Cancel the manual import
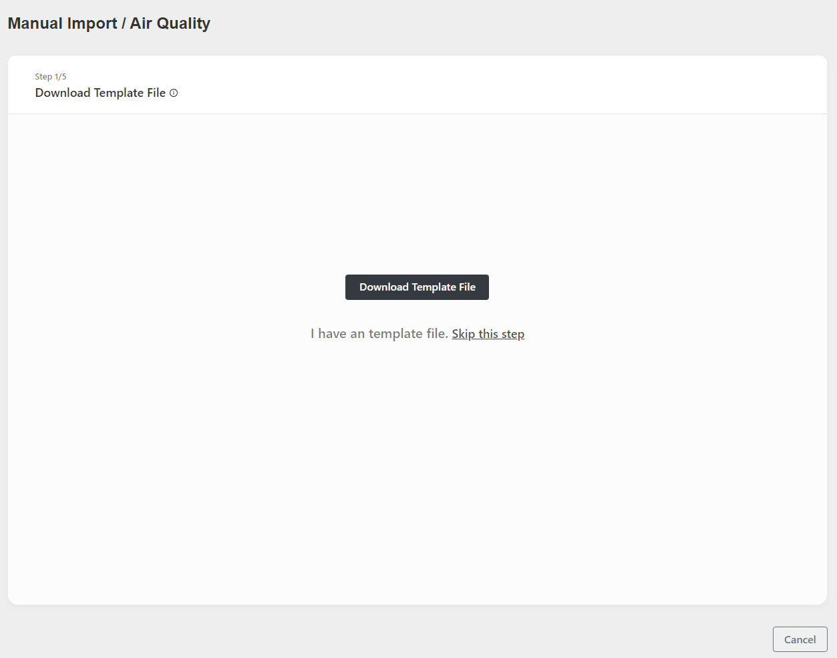This screenshot has height=658, width=837. [x=800, y=639]
